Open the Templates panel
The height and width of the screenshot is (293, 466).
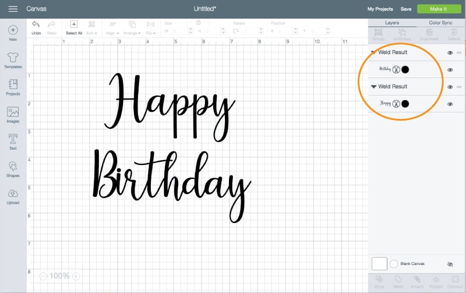pos(13,57)
